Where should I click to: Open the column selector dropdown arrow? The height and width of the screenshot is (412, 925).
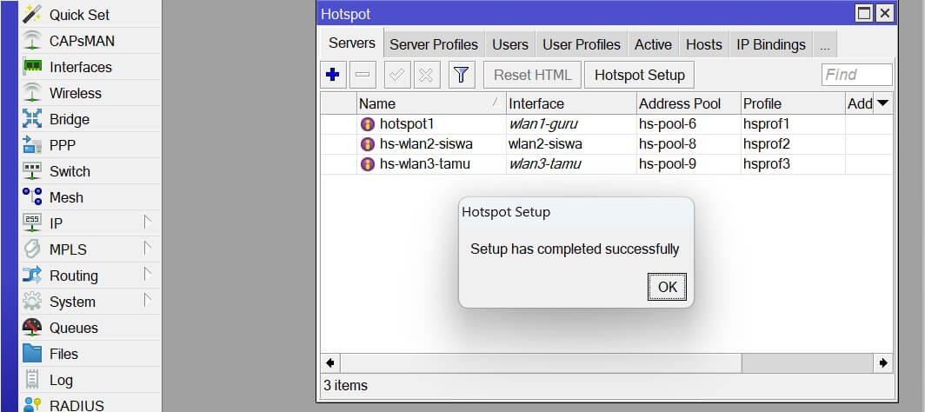(882, 103)
